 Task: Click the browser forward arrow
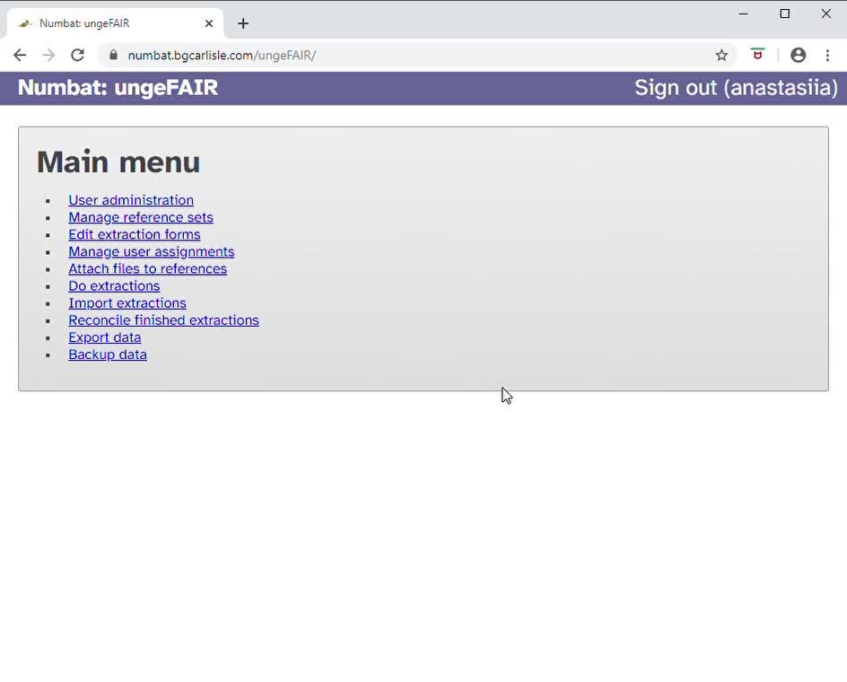tap(48, 56)
